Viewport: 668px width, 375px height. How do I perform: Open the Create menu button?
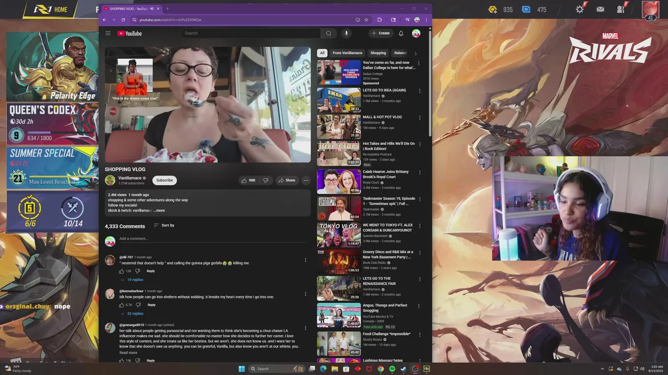(x=380, y=33)
